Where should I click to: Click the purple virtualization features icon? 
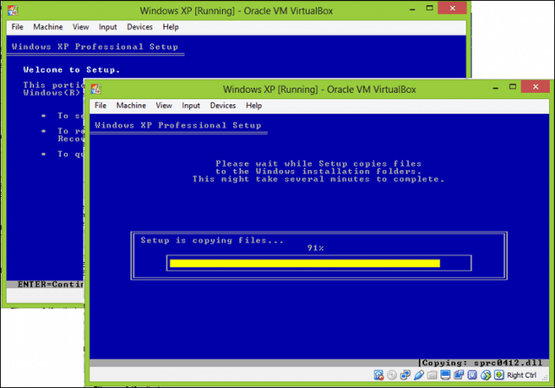coord(472,375)
